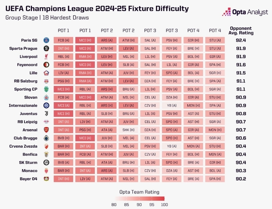
Task: Select the Juventus club crest
Action: coord(46,114)
